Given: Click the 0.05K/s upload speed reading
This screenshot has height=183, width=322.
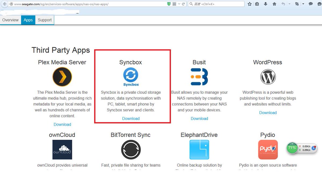Looking at the screenshot, I should click(306, 146).
